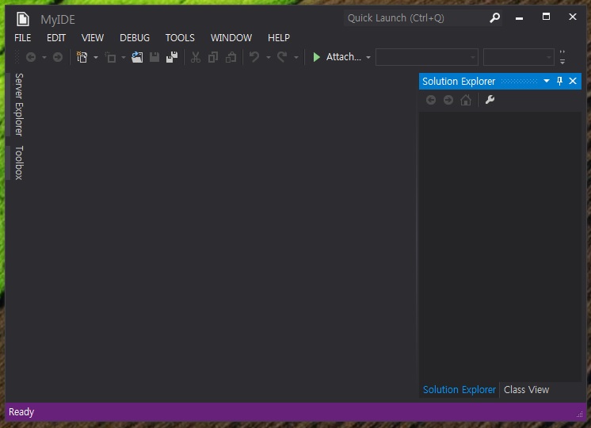The image size is (591, 428).
Task: Open the Toolbox side tab
Action: pos(19,162)
